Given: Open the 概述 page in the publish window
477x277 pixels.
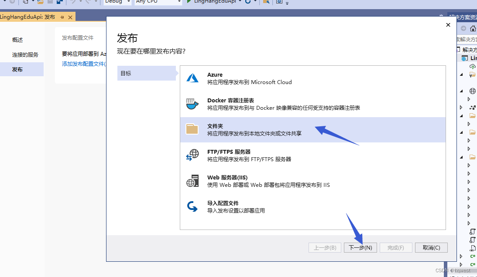Looking at the screenshot, I should [17, 40].
